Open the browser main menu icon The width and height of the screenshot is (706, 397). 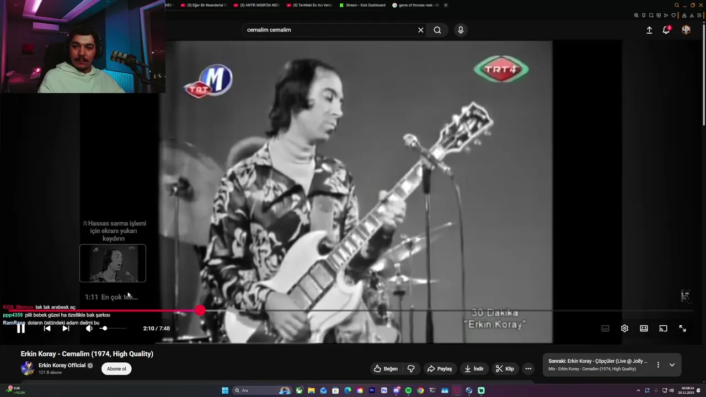point(699,15)
